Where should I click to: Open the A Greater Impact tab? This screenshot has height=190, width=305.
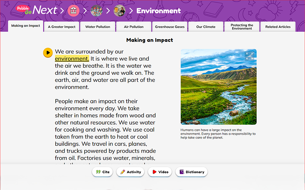[62, 27]
